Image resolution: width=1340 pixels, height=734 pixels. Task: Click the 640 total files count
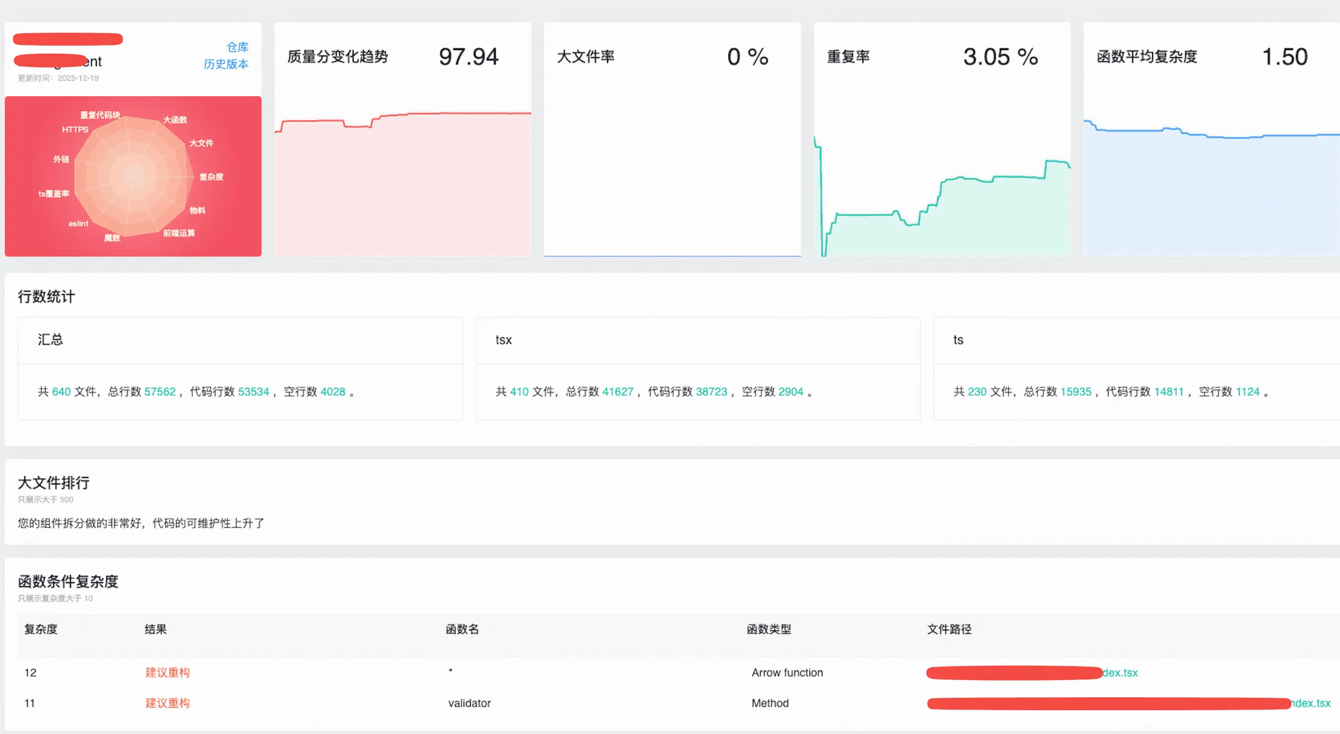pos(61,392)
